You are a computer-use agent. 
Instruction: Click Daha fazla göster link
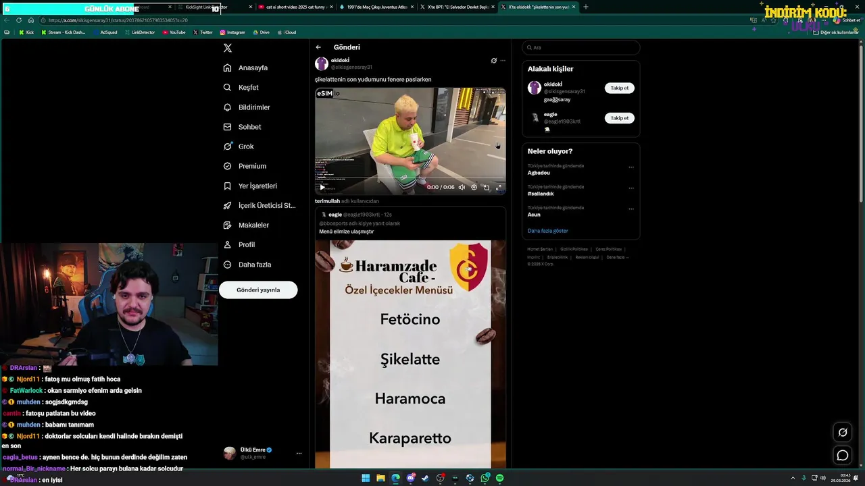(547, 231)
